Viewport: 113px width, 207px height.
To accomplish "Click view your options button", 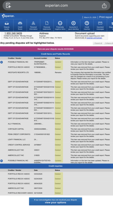I will click(55, 201).
